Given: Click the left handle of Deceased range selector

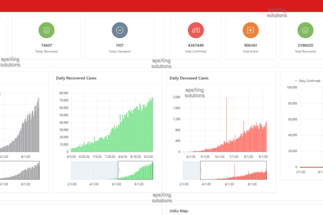Looking at the screenshot, I should tap(201, 171).
